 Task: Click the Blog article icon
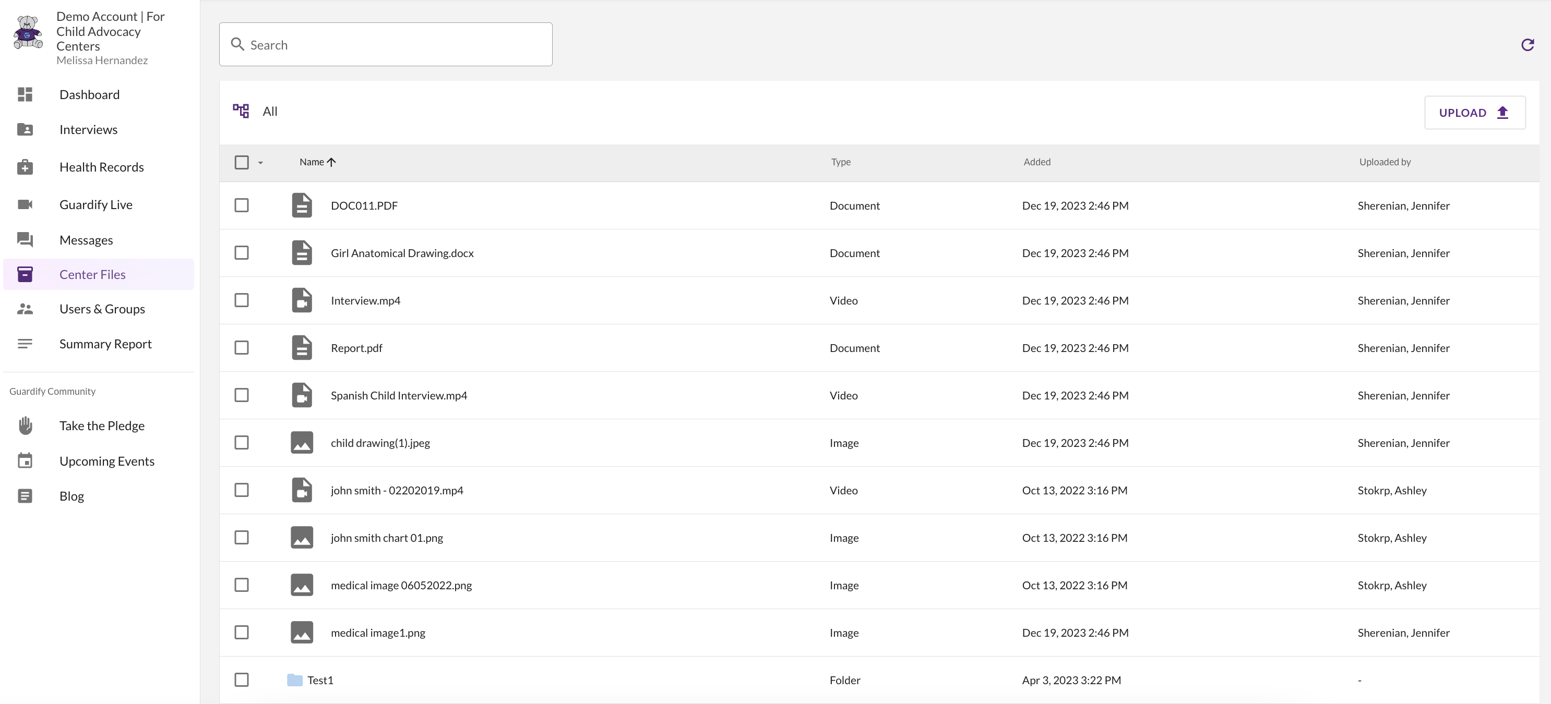pyautogui.click(x=25, y=496)
